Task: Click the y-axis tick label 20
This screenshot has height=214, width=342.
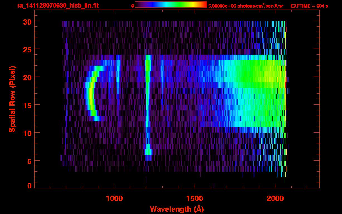Action: [x=27, y=77]
